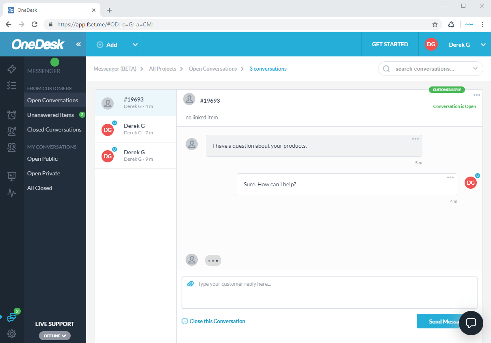Go back in browser
491x343 pixels.
coord(9,24)
